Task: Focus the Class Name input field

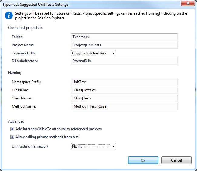Action: pyautogui.click(x=124, y=98)
